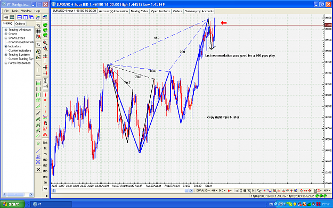Switch to the Options tab in navigator

[20, 24]
